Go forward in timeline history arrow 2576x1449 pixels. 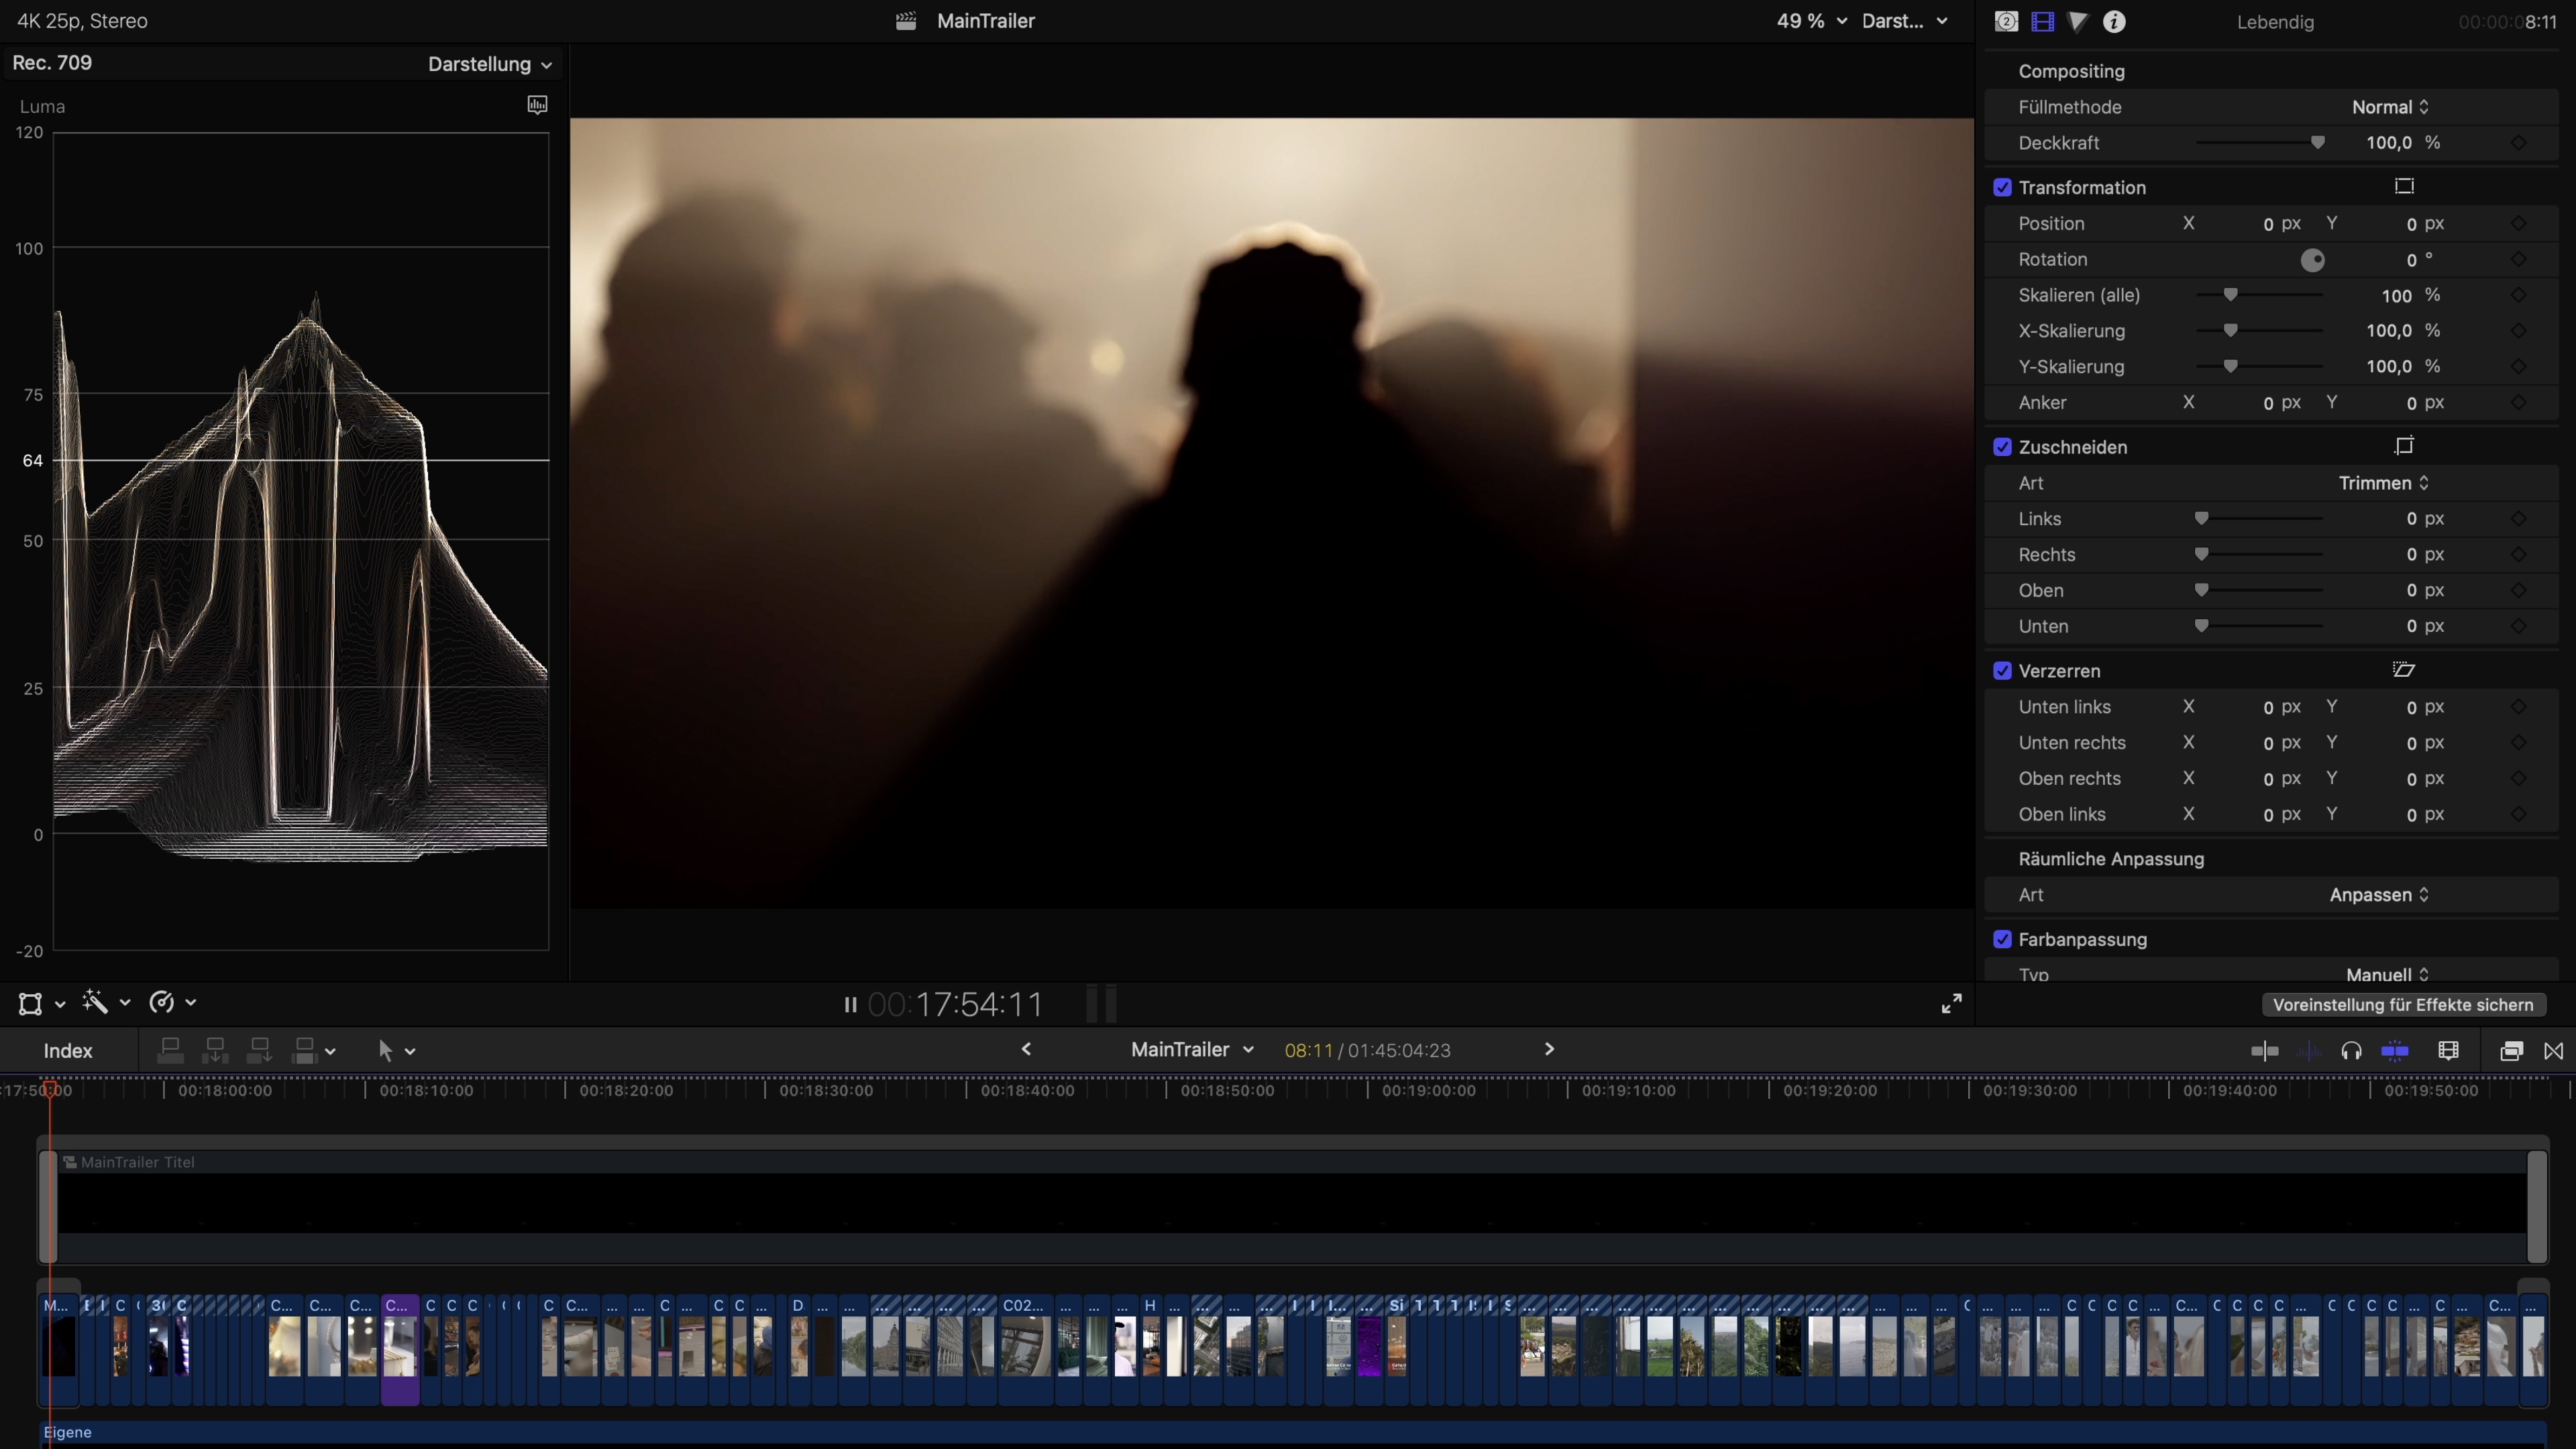pos(1549,1049)
